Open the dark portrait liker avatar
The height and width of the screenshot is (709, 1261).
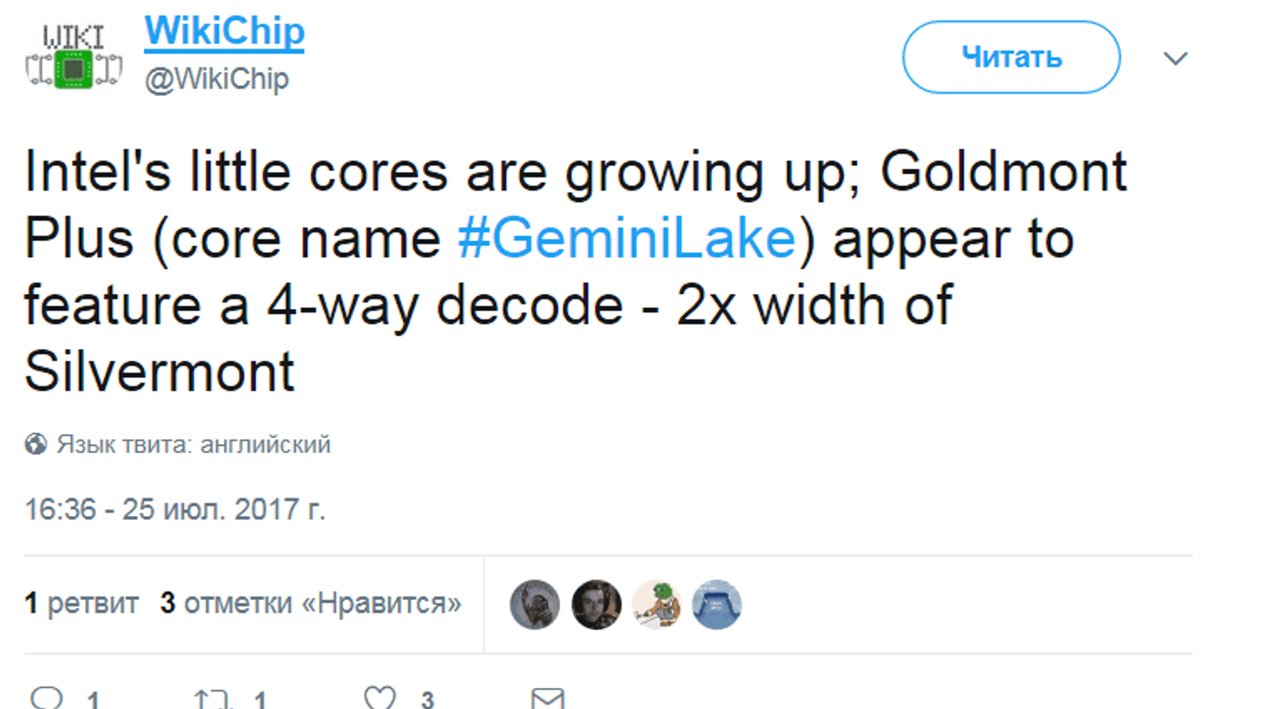coord(597,605)
